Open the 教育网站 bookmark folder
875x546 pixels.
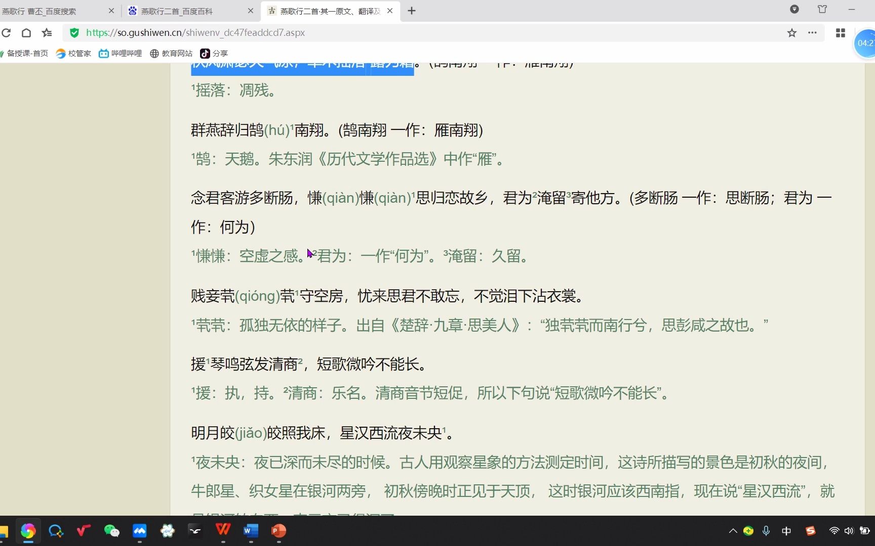(x=171, y=53)
